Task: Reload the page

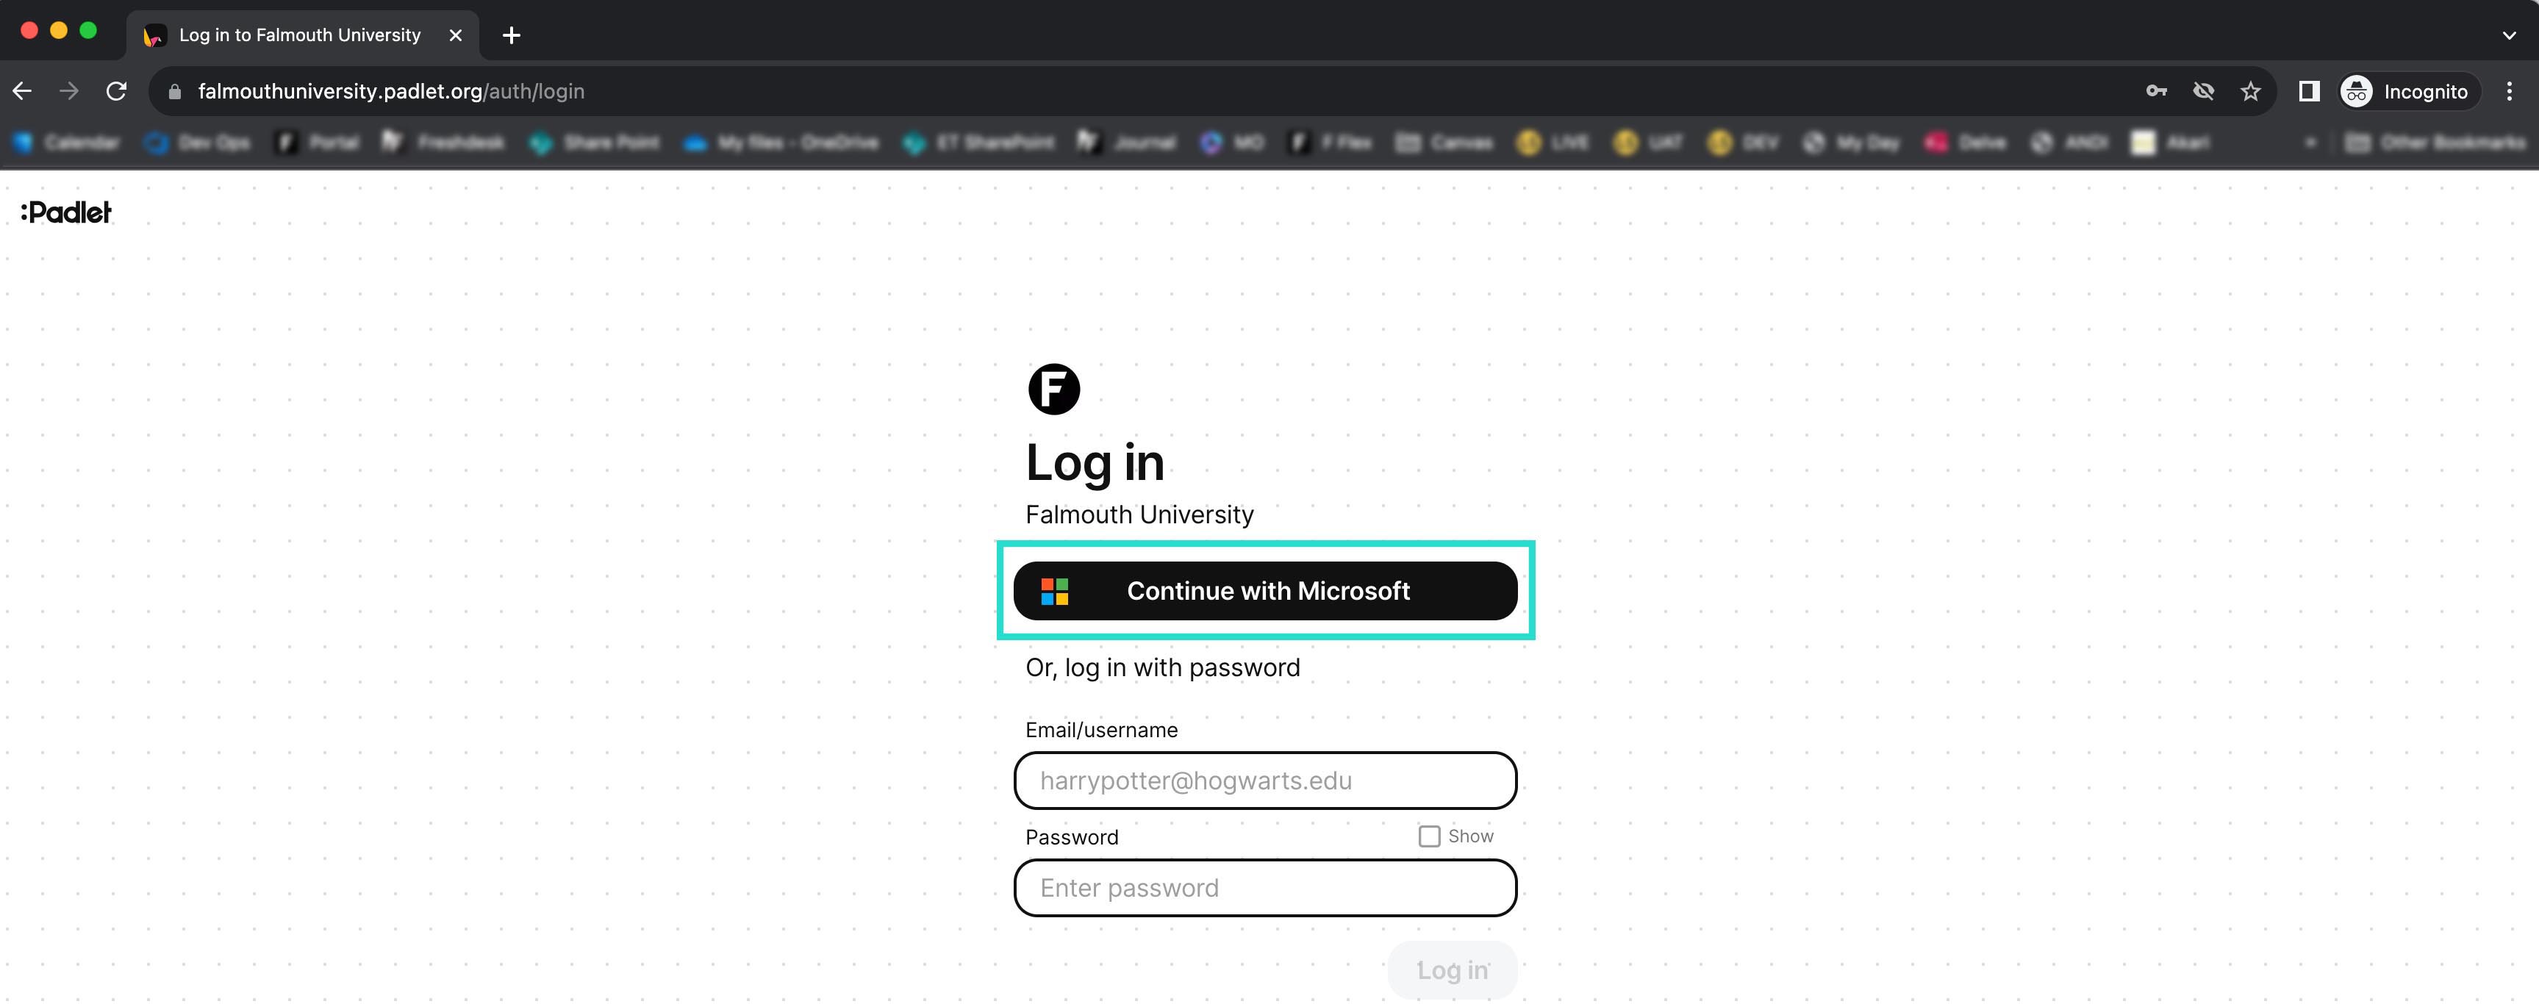Action: pyautogui.click(x=116, y=92)
